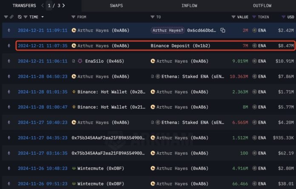Open Ethena: Staked ENA in 10:40:23 row

click(193, 123)
